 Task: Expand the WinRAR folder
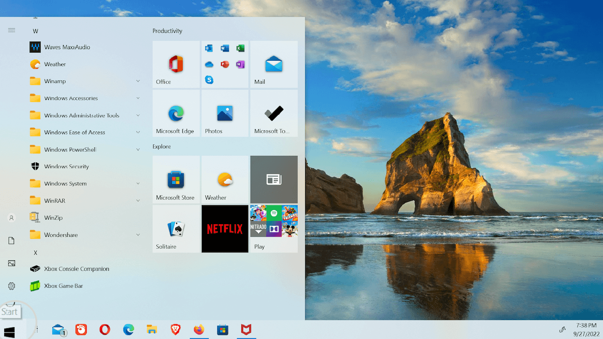coord(138,200)
